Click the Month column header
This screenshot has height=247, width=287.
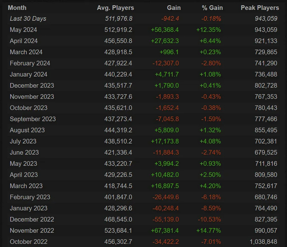point(17,8)
